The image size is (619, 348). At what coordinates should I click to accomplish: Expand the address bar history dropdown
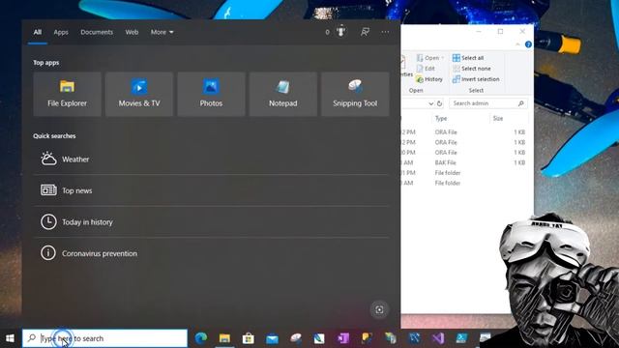tap(430, 103)
